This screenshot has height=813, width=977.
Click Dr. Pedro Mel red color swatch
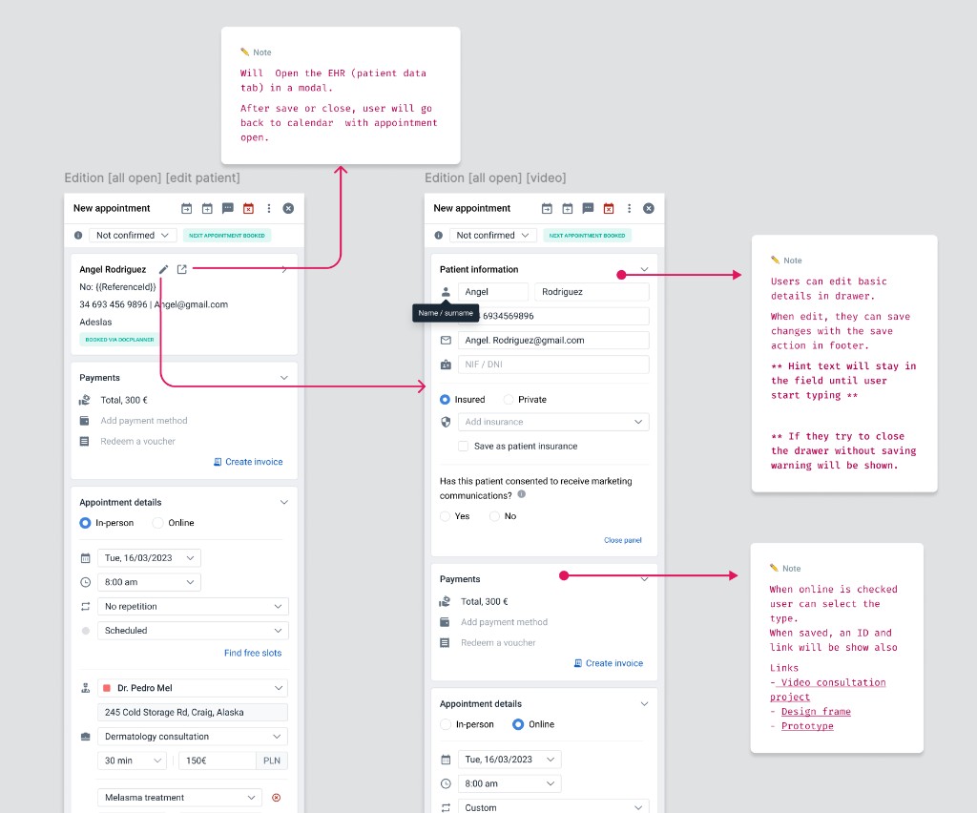click(107, 688)
